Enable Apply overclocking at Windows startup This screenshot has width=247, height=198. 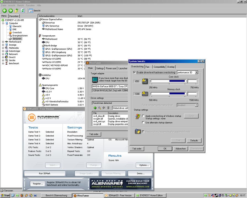pyautogui.click(x=143, y=116)
